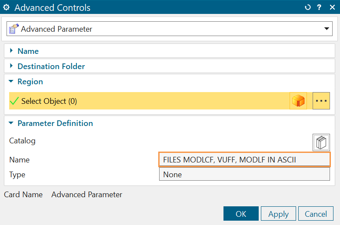This screenshot has height=225, width=340.
Task: Expand the Name section
Action: point(28,51)
